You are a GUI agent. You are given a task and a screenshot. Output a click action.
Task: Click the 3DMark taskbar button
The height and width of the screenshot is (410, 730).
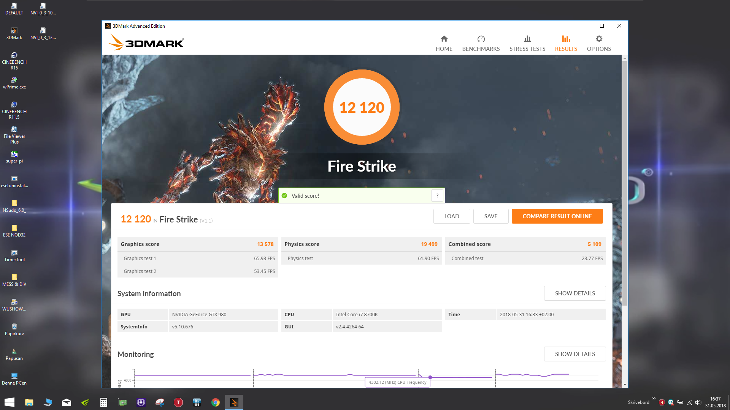(234, 402)
